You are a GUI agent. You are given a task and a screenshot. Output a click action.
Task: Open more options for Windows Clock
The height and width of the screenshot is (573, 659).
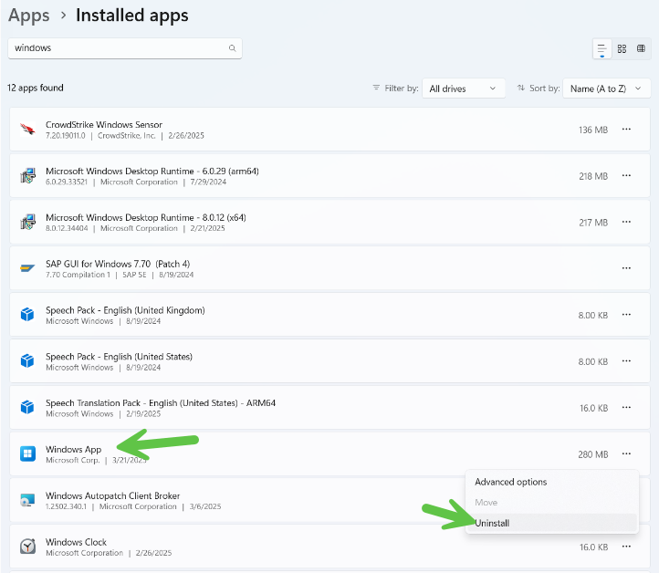point(626,547)
